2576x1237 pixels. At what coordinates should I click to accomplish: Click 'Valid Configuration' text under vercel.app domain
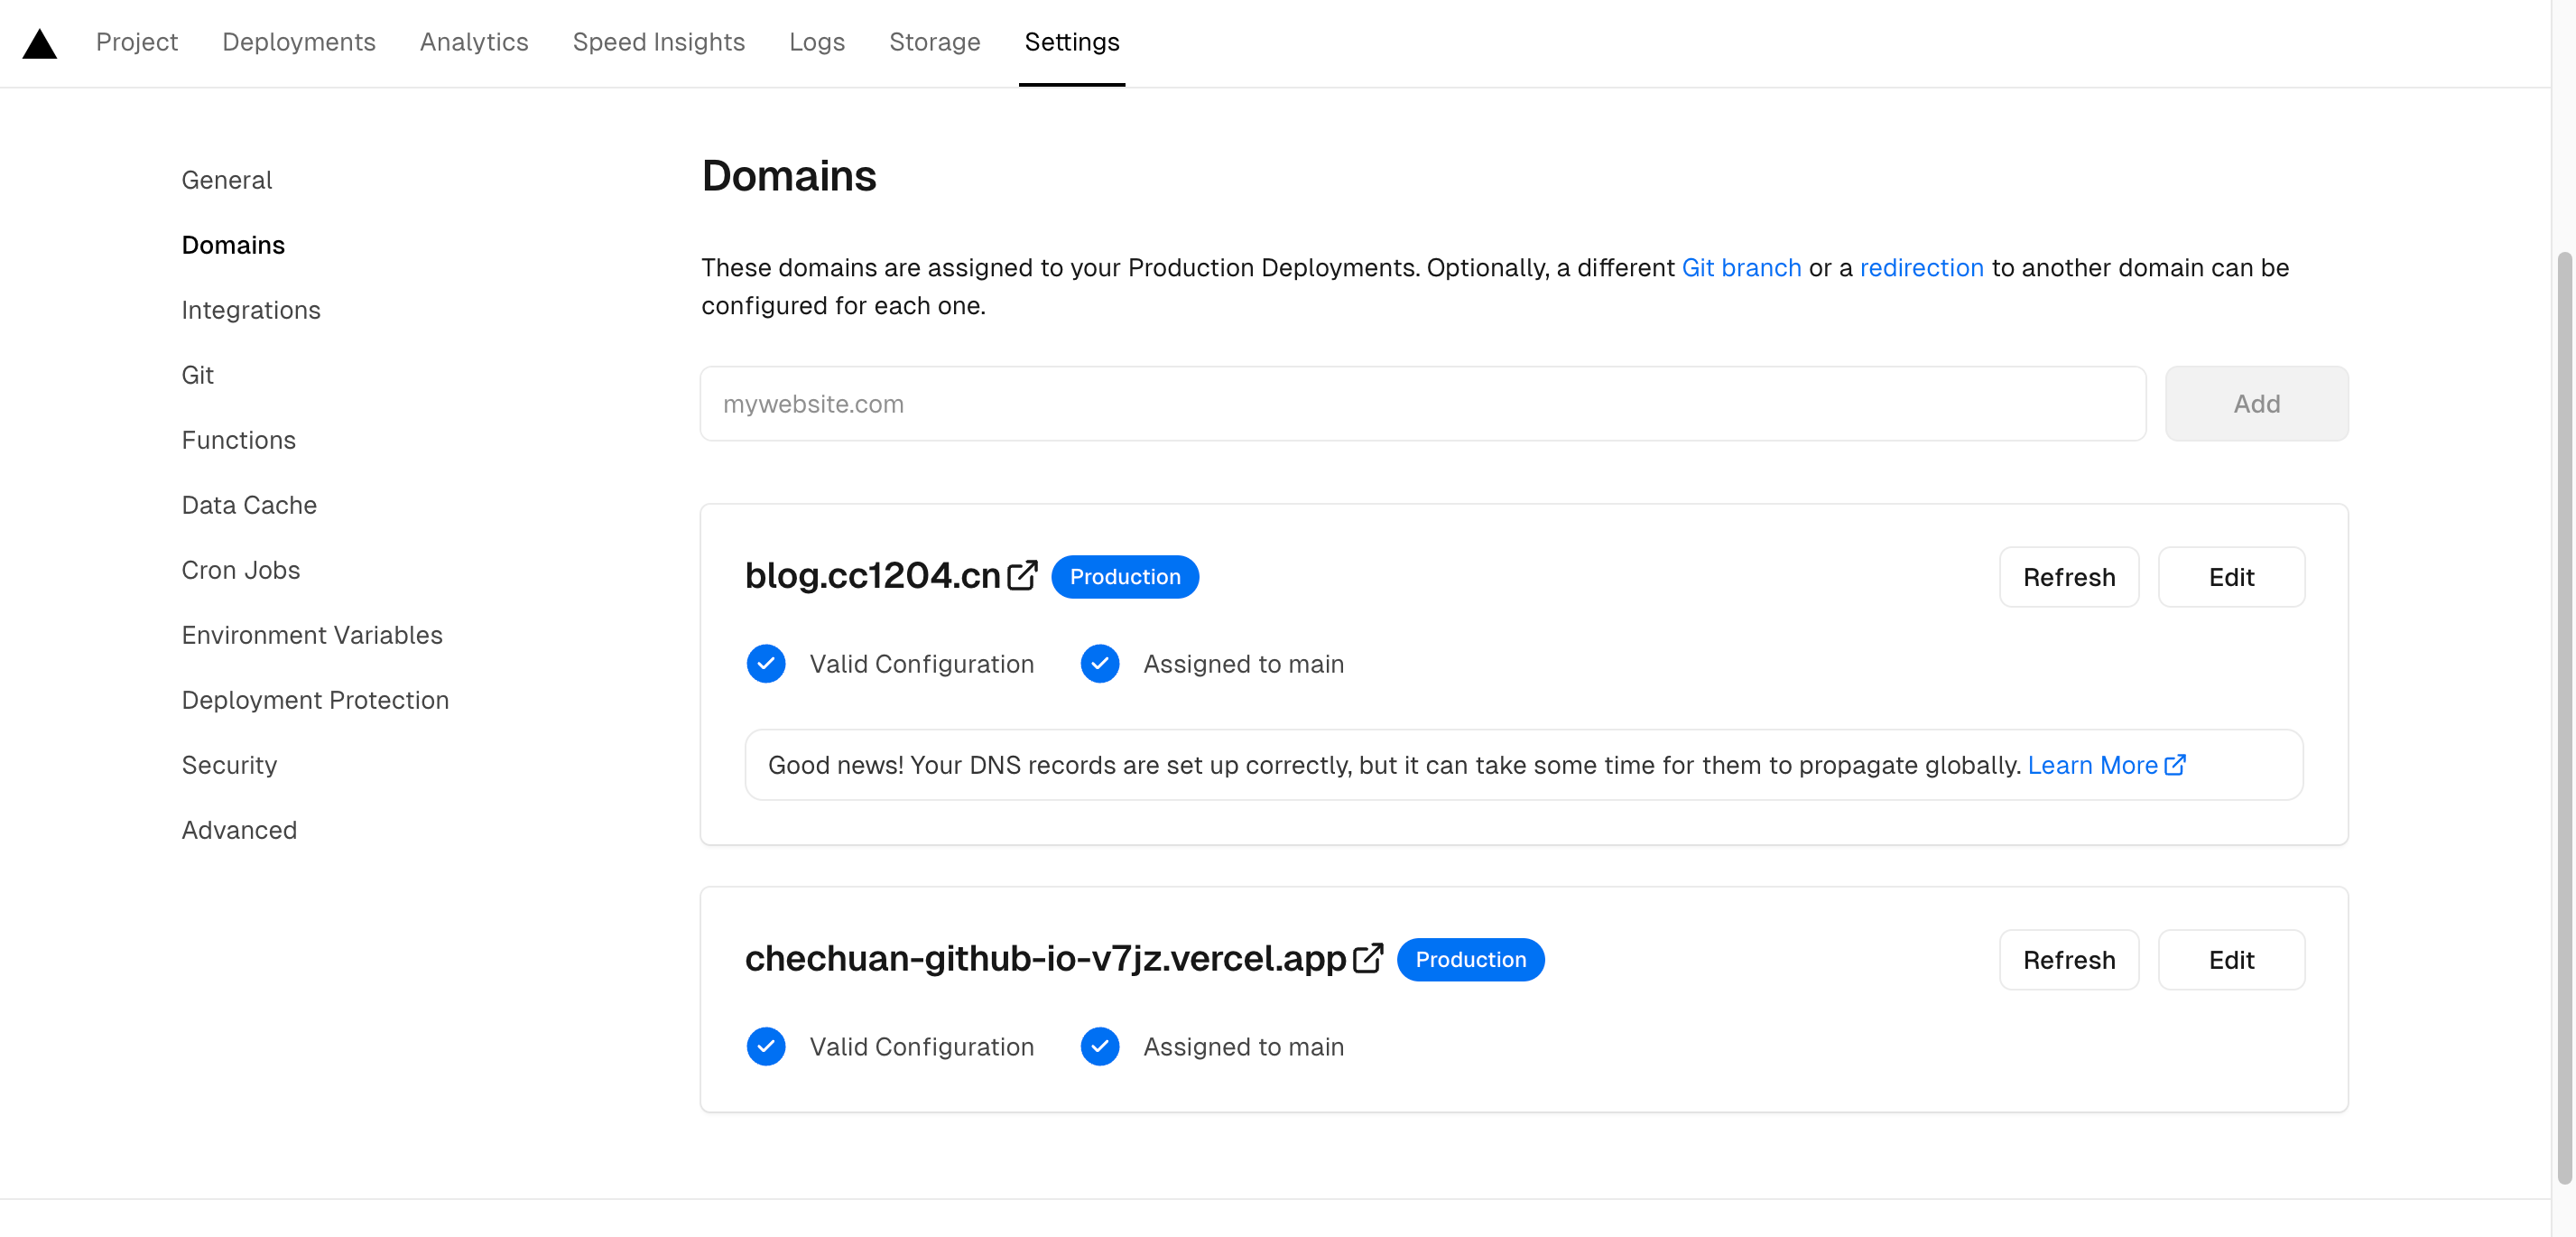pos(921,1047)
